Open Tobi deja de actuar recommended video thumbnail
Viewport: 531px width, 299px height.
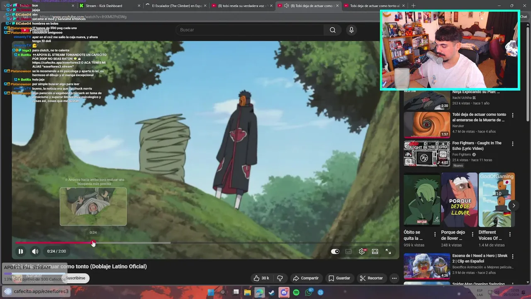[427, 125]
